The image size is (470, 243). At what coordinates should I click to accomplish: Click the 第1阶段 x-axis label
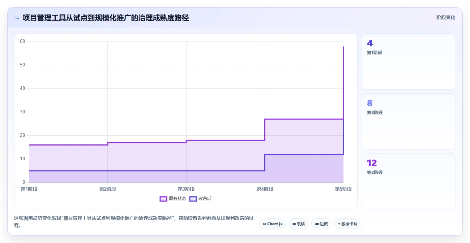tap(29, 189)
